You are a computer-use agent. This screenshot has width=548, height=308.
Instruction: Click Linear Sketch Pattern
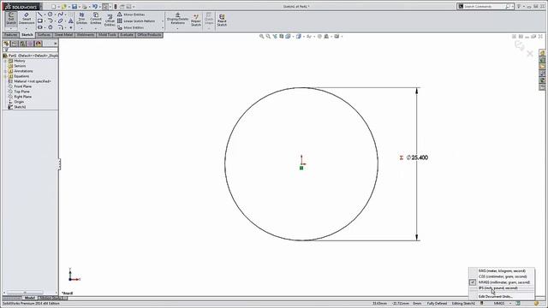point(136,21)
